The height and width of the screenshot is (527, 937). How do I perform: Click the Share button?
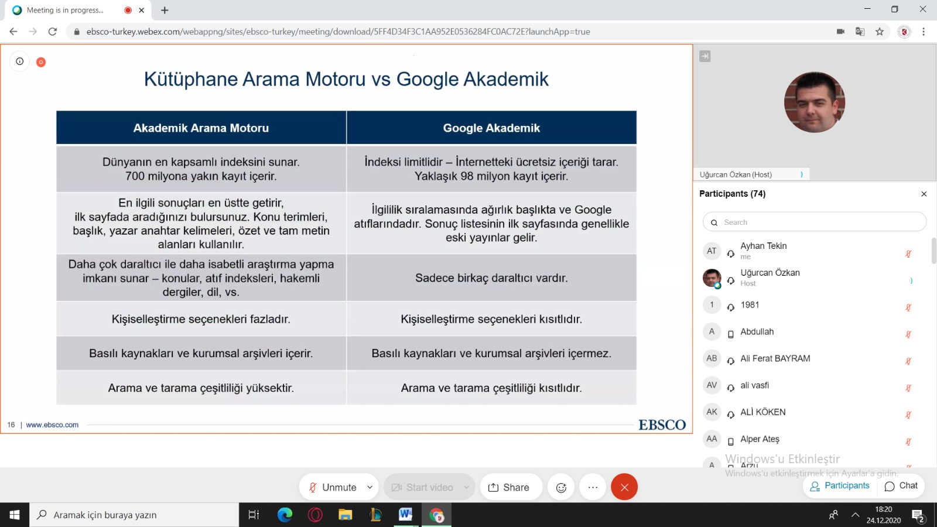(x=509, y=487)
